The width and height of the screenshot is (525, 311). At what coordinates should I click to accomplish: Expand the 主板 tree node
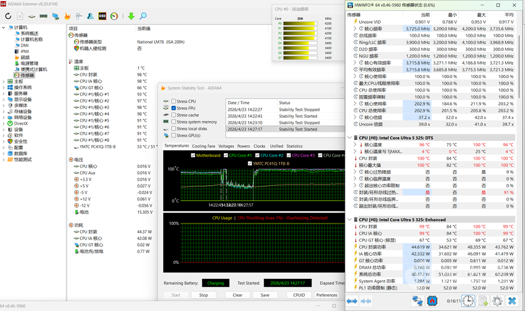(x=3, y=82)
